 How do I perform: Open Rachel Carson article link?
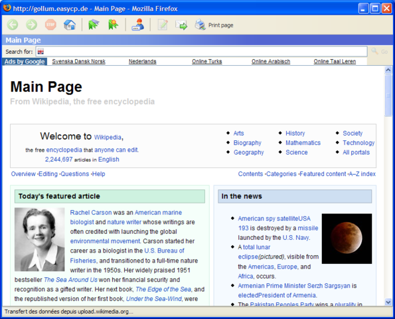coord(91,213)
